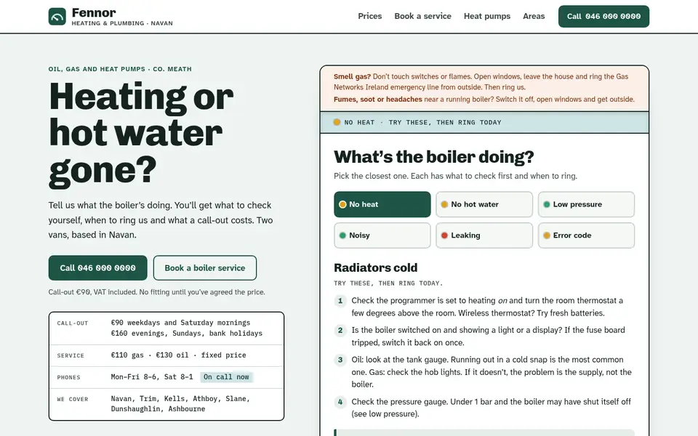
Task: Click step number 3 circle
Action: [x=340, y=360]
